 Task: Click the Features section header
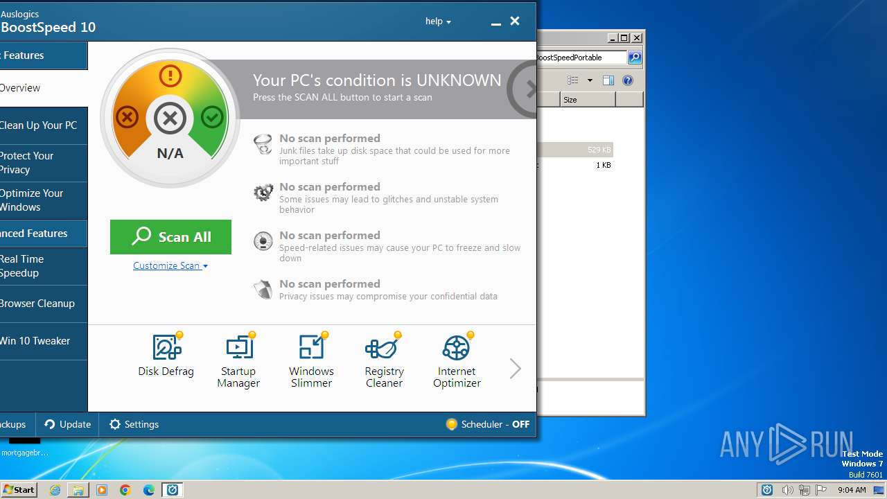pos(44,55)
